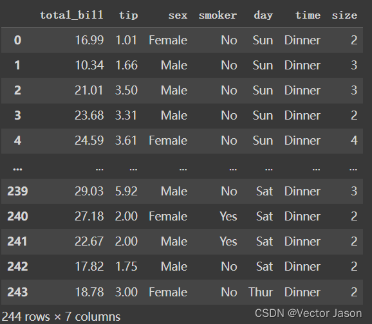The image size is (372, 324).
Task: Select Sun day value in row 0
Action: click(x=263, y=40)
